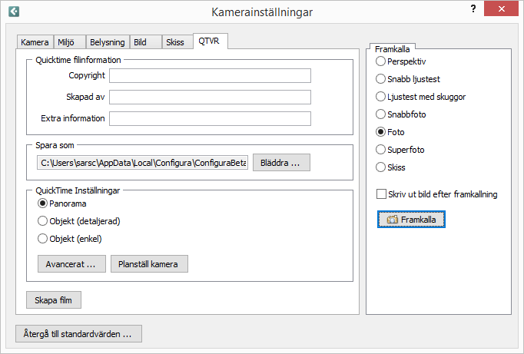Select the Perspektiv radio option
This screenshot has height=354, width=524.
coord(380,61)
